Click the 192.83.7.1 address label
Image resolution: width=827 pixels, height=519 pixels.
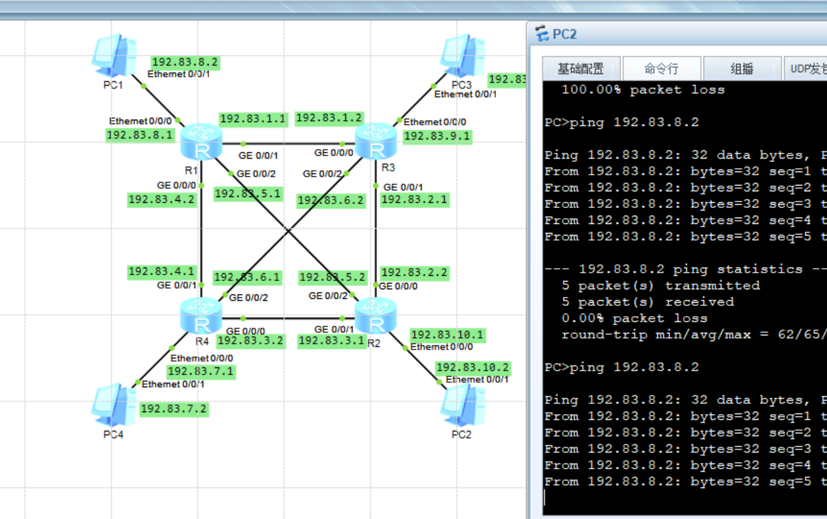201,372
